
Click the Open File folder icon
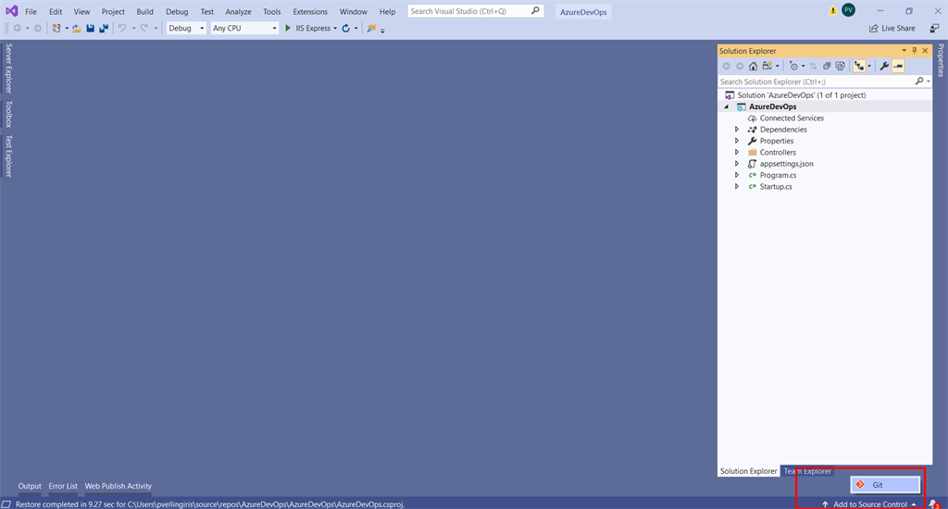[77, 29]
